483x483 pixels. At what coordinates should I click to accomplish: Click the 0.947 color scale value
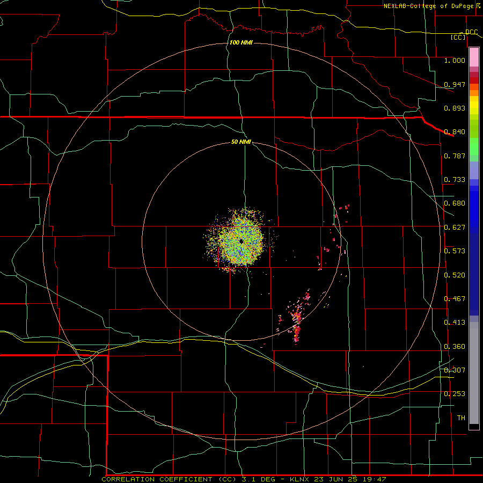tap(455, 84)
